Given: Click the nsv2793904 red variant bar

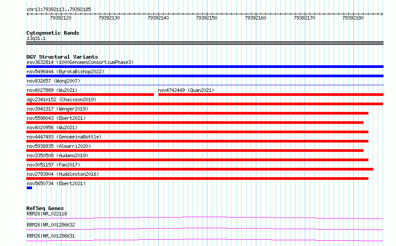Looking at the screenshot, I should coord(197,179).
